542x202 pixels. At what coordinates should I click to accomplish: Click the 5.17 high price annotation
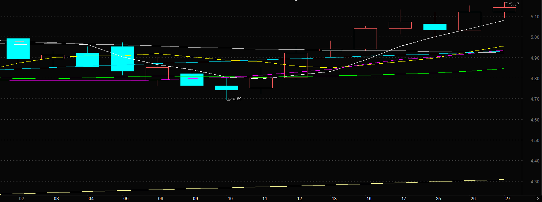[x=515, y=4]
